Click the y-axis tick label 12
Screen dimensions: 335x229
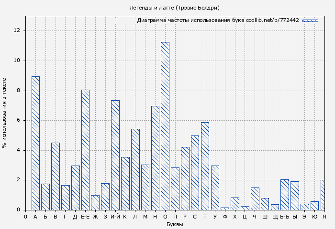click(17, 31)
